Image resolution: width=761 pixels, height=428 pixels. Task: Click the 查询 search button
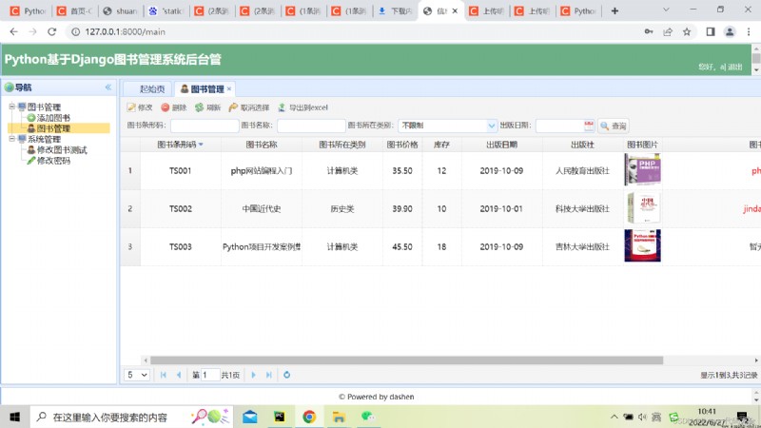614,126
